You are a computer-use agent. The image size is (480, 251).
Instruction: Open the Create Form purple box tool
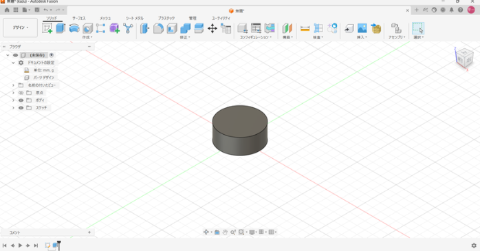coord(114,28)
